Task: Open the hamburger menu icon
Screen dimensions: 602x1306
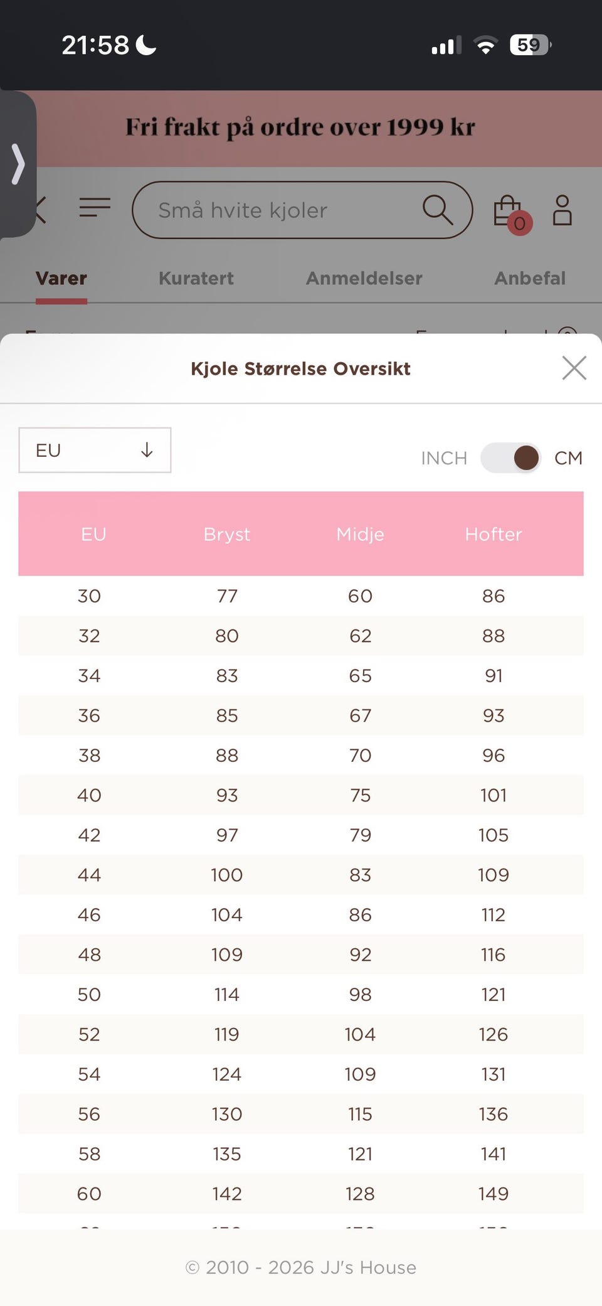Action: [95, 207]
